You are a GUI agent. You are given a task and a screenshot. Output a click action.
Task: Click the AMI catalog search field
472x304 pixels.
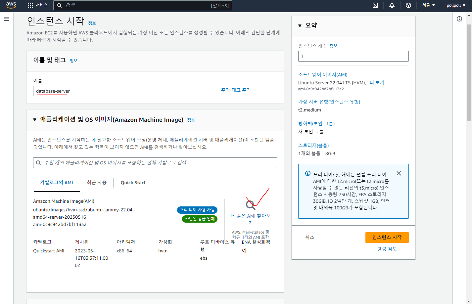pos(155,163)
